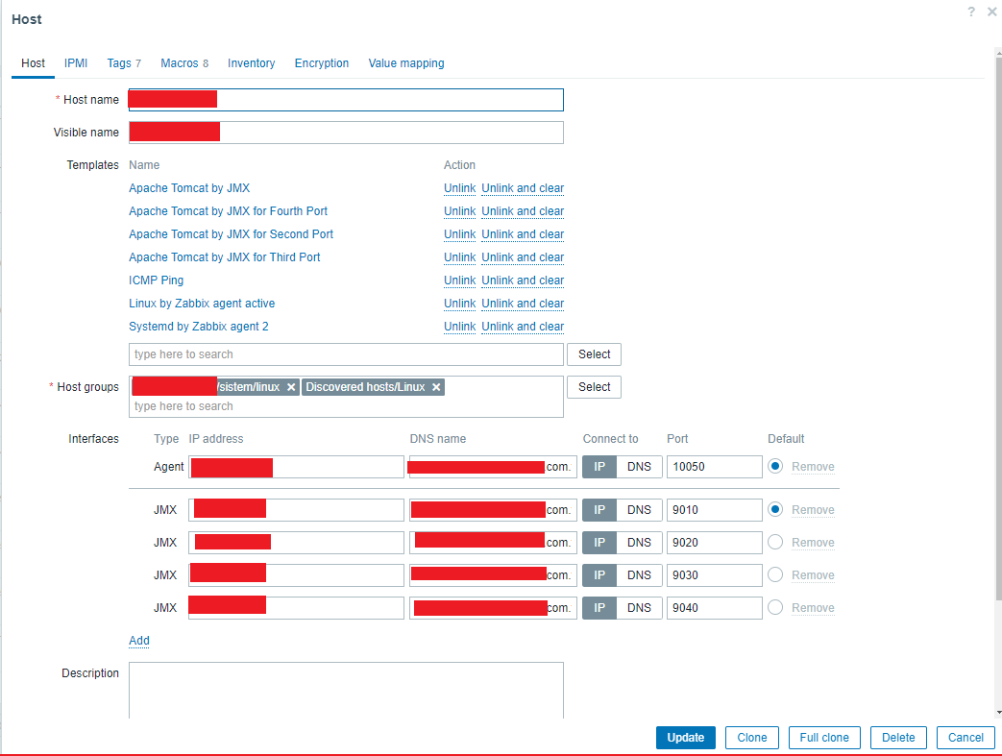Unlink the Systemd by Zabbix agent 2 template
The width and height of the screenshot is (1002, 756).
tap(459, 326)
